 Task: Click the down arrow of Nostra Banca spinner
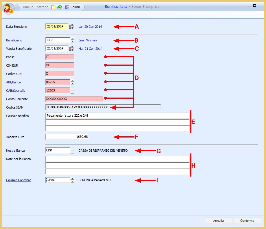72,152
